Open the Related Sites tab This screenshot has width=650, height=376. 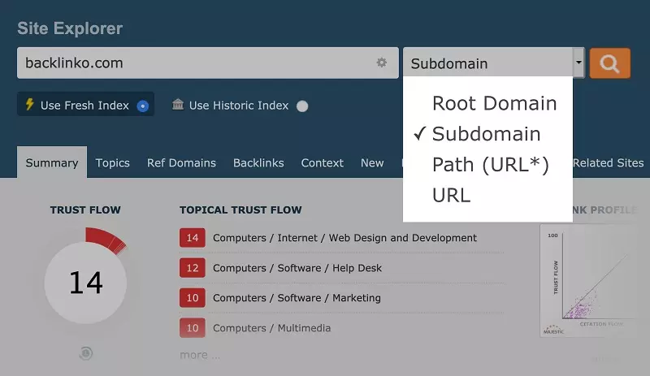coord(608,162)
